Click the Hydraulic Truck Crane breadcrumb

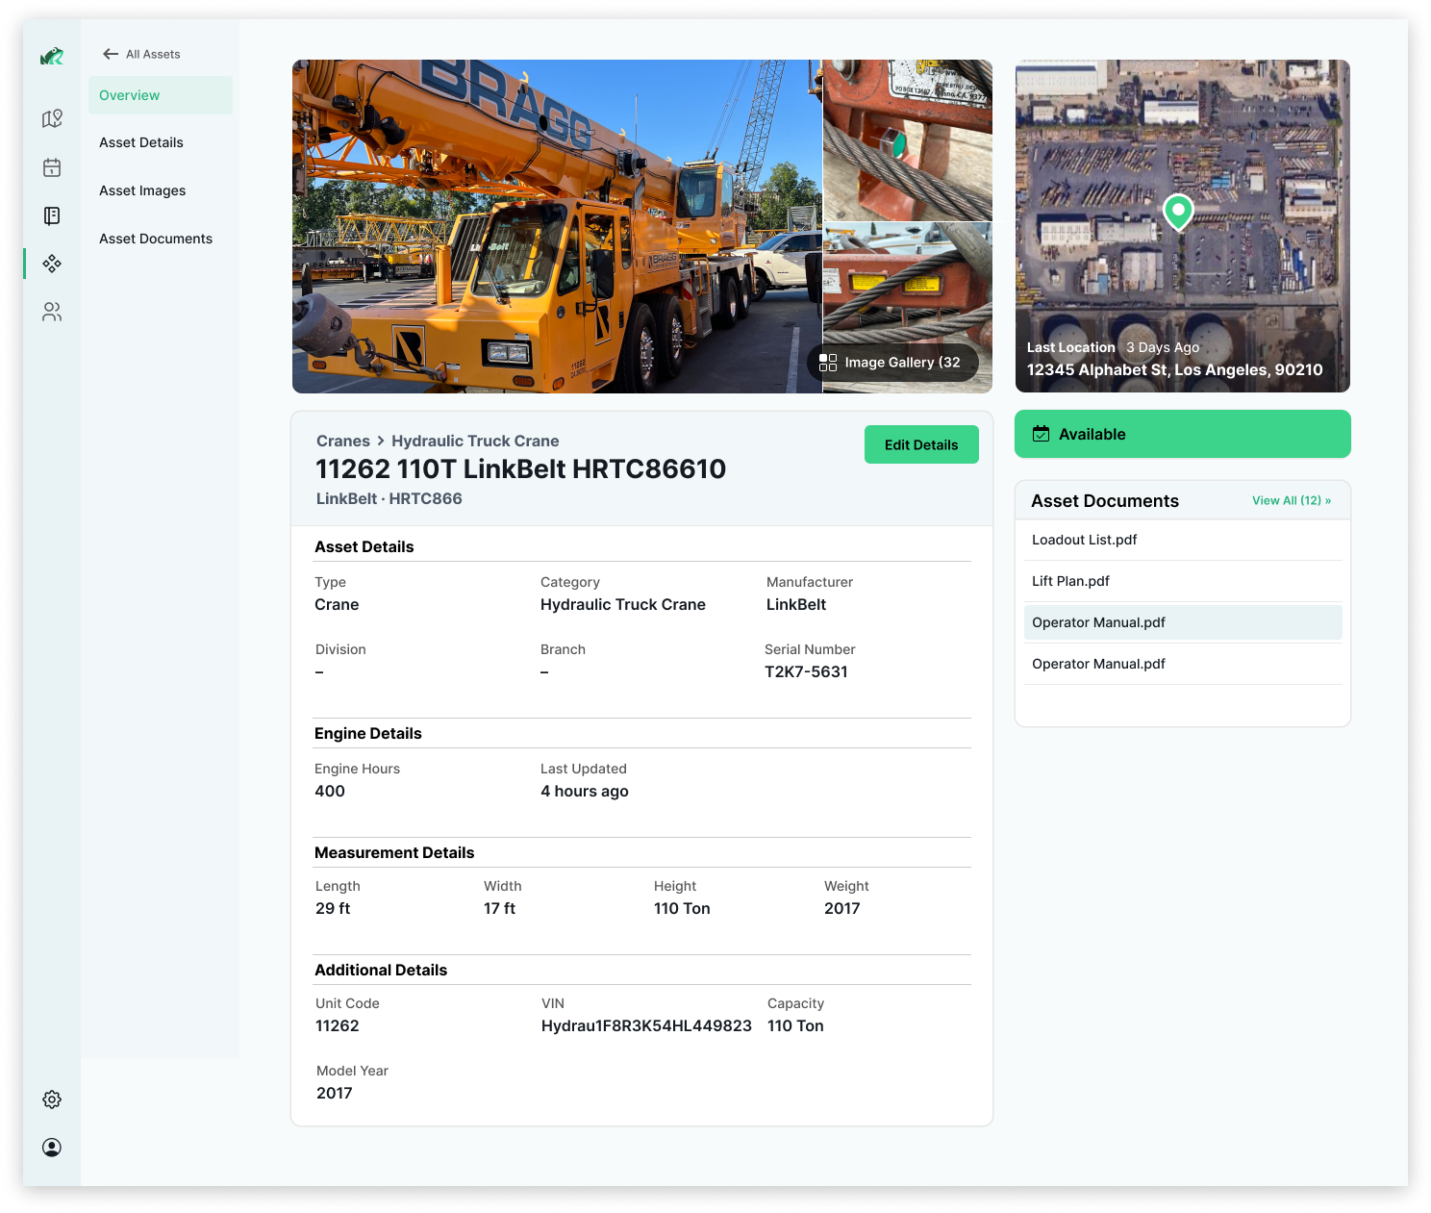(475, 441)
